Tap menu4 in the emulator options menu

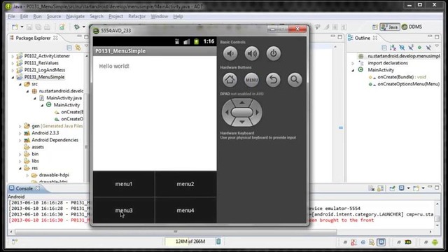(185, 210)
